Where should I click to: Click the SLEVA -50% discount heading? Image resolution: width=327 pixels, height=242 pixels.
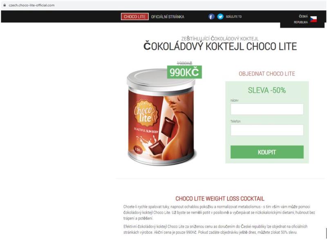(267, 90)
